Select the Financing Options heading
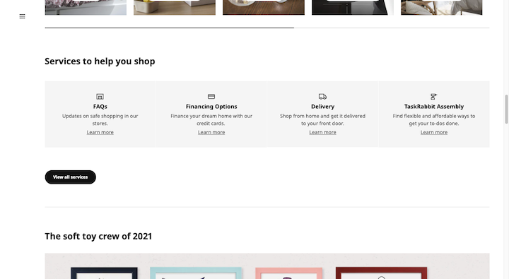Screen dimensions: 509x279 point(211,107)
